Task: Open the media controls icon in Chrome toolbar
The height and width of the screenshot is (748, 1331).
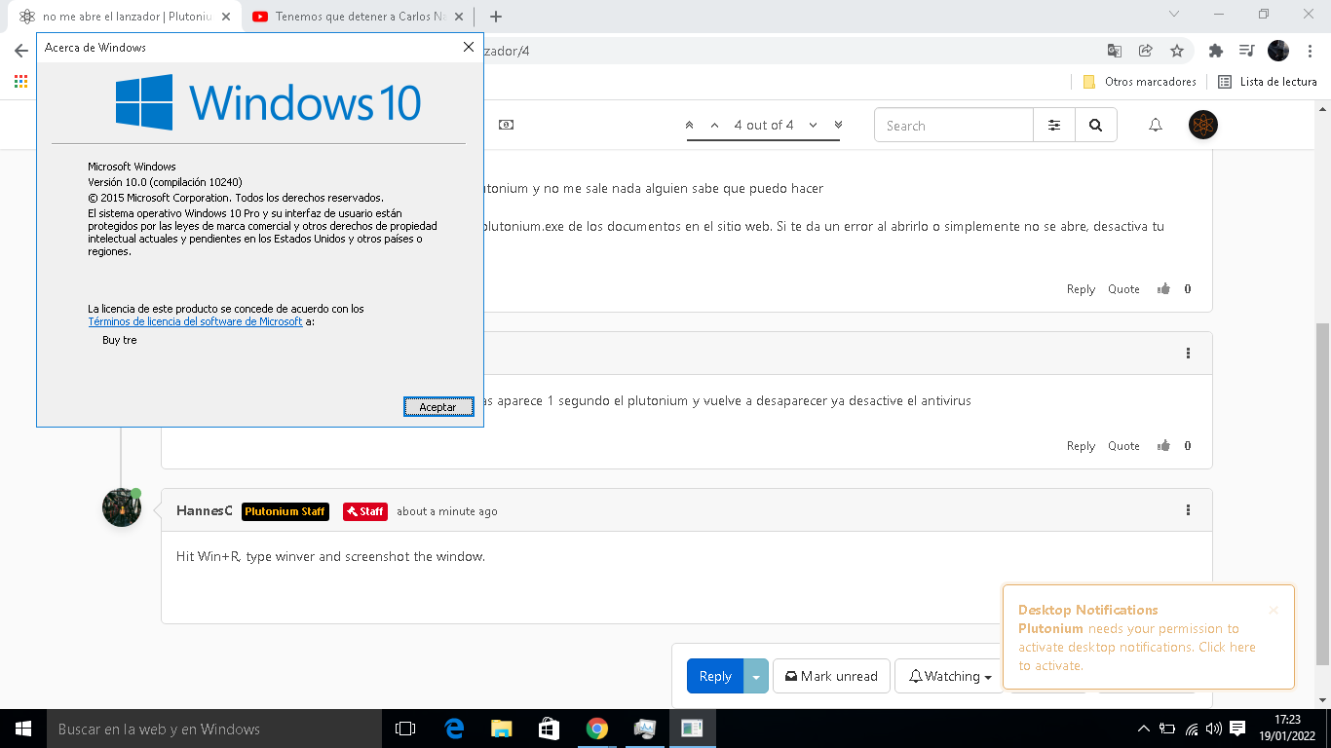Action: [x=1246, y=51]
